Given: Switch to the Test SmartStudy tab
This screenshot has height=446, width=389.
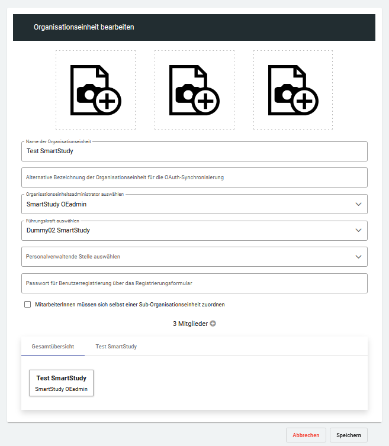Looking at the screenshot, I should pyautogui.click(x=116, y=346).
